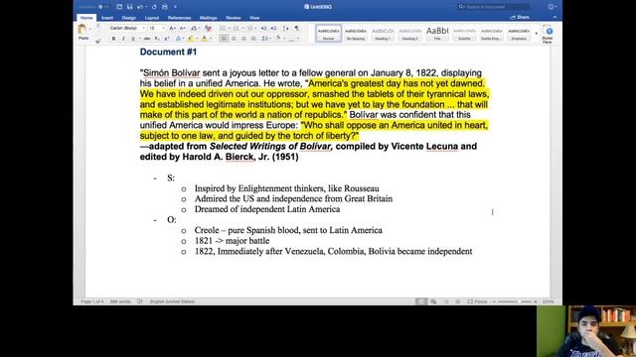Click the Save icon in title bar

coord(129,7)
